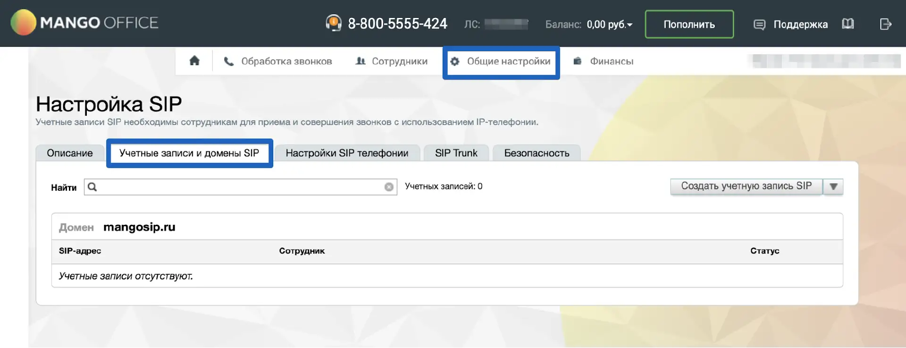Select the SIP Trunk tab

tap(456, 153)
